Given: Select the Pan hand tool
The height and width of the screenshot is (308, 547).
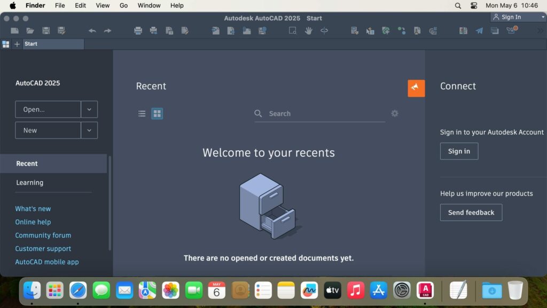Looking at the screenshot, I should tap(308, 30).
